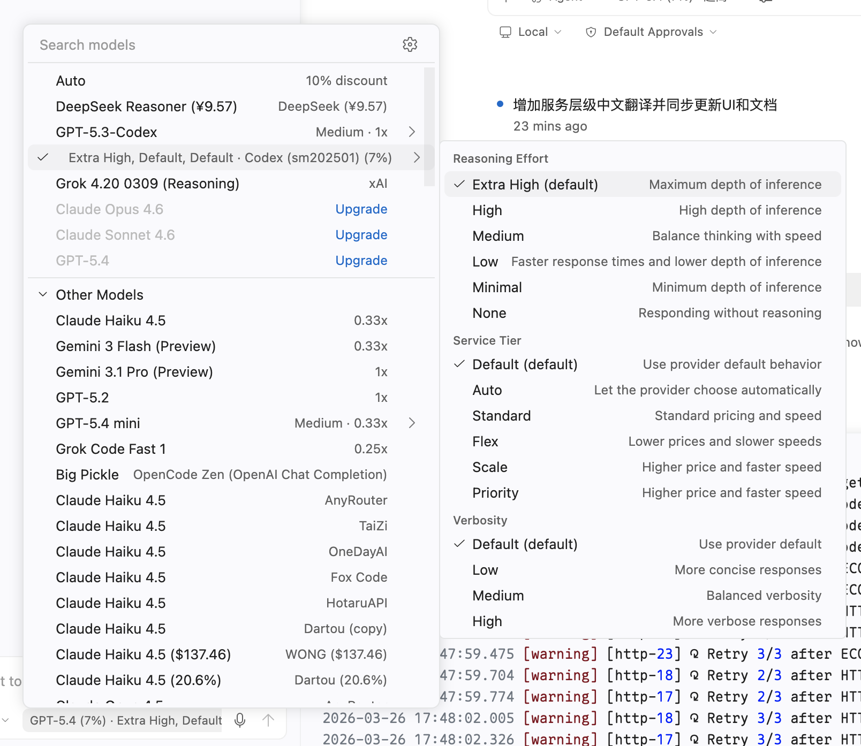Set verbosity to Medium
The height and width of the screenshot is (746, 861).
point(643,595)
